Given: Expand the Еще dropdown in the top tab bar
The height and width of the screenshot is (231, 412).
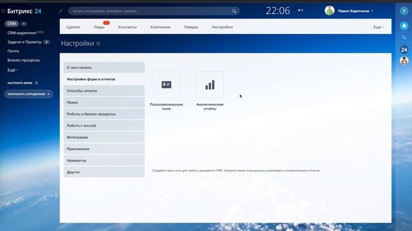Looking at the screenshot, I should point(379,27).
